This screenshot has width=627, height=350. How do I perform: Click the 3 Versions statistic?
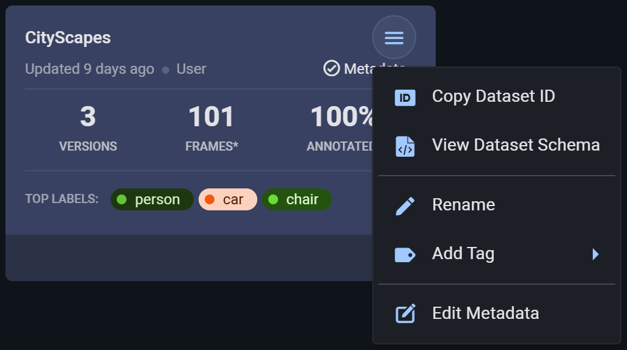(88, 127)
